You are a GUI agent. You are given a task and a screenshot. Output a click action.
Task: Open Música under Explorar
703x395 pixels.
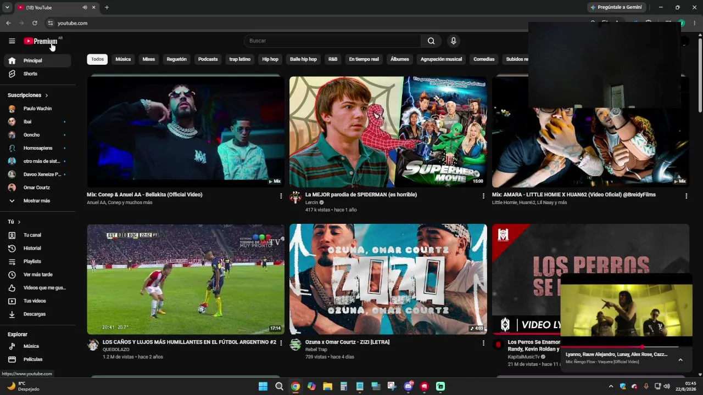37,346
